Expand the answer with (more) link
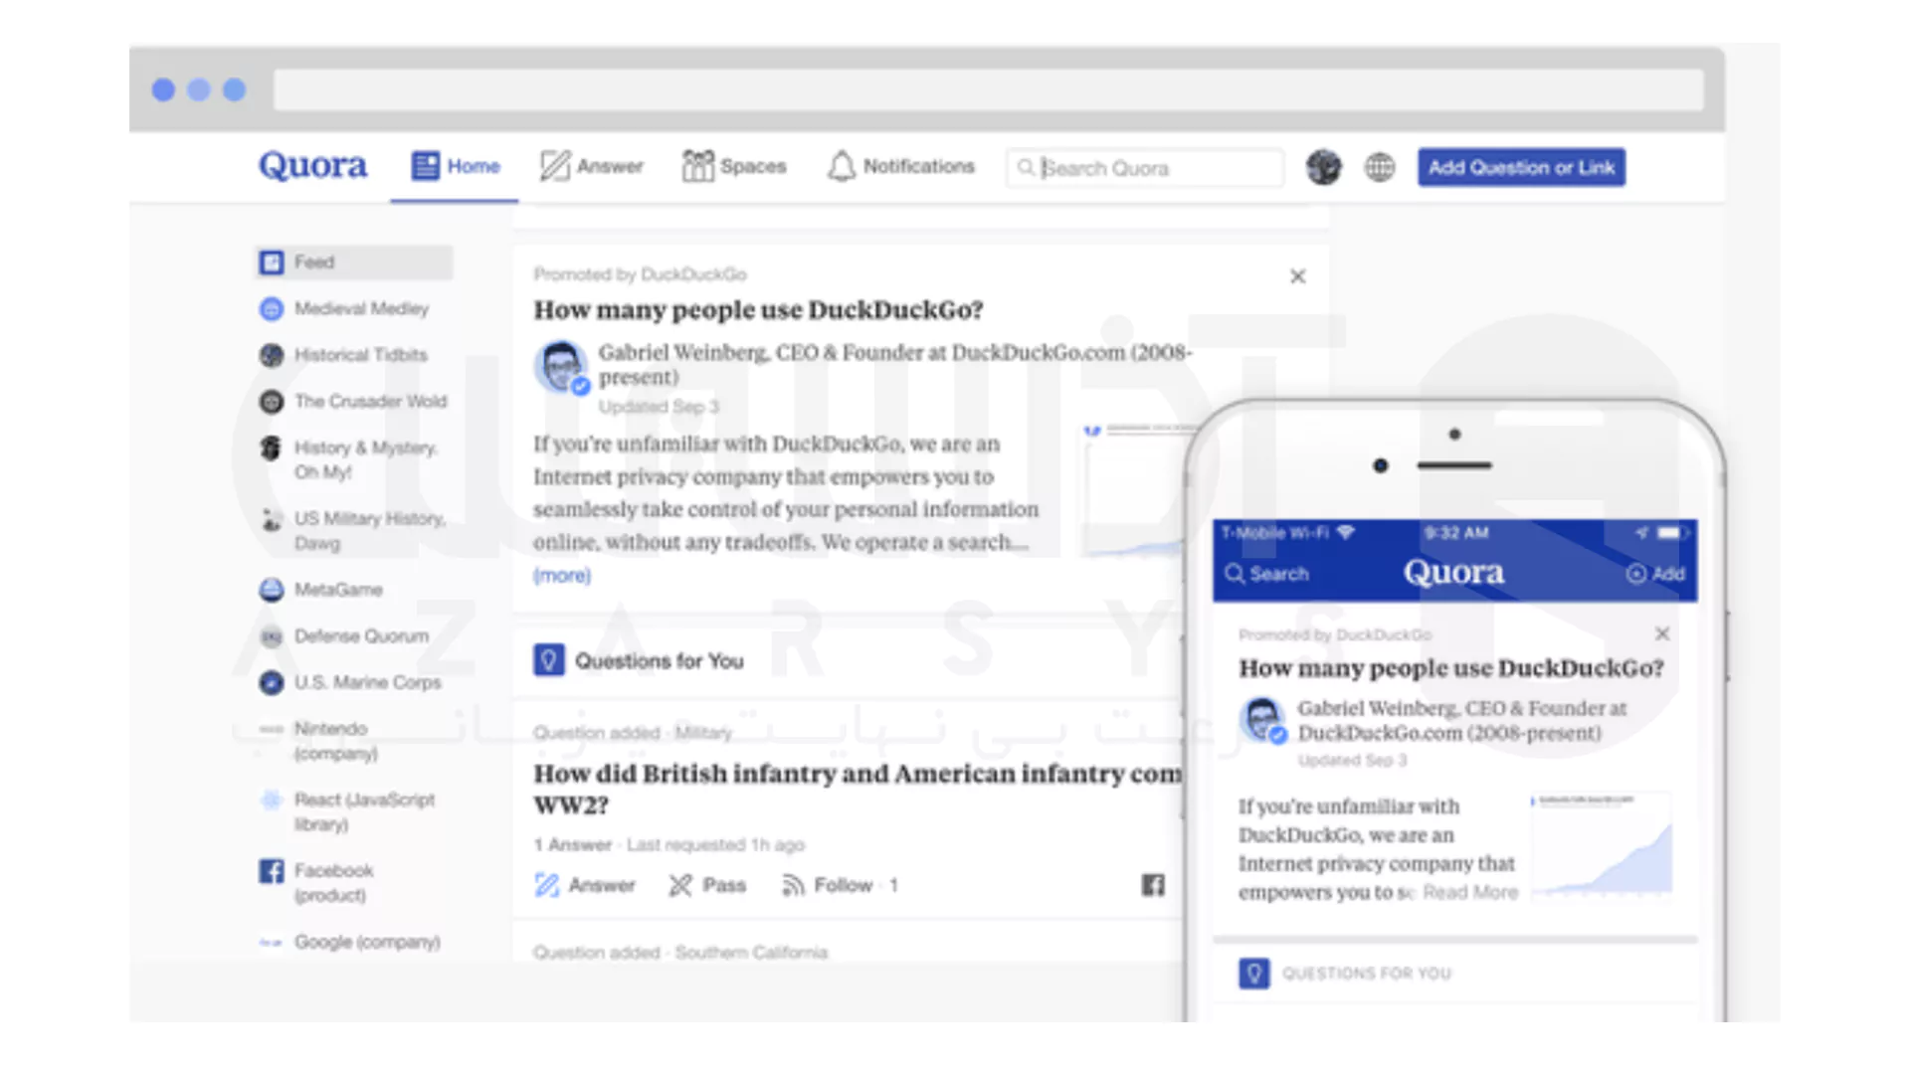This screenshot has width=1910, height=1074. click(x=562, y=576)
